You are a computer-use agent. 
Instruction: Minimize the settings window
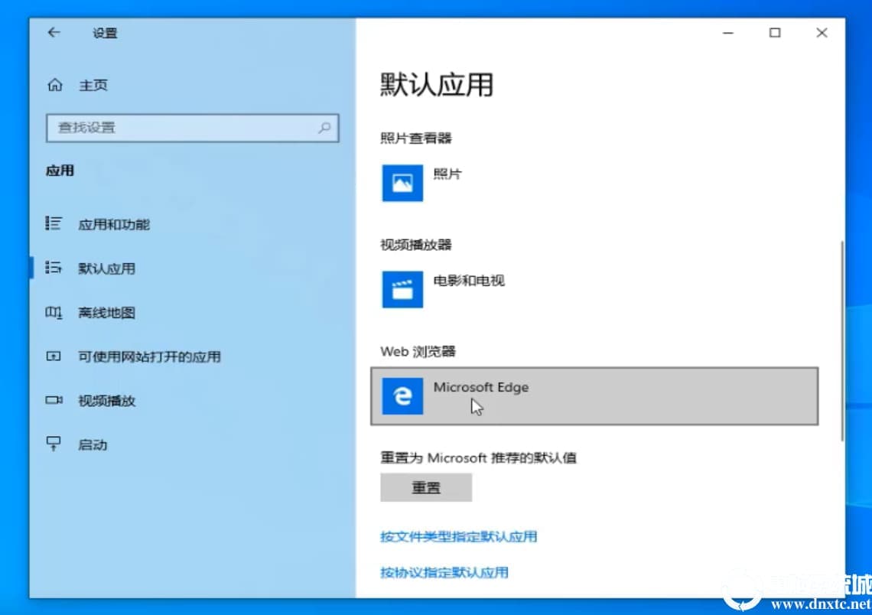[728, 33]
